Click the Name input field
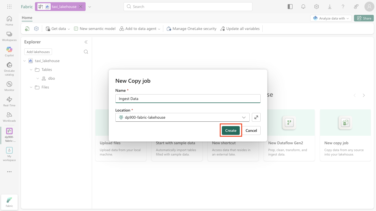Screen dimensions: 376x211 point(188,99)
